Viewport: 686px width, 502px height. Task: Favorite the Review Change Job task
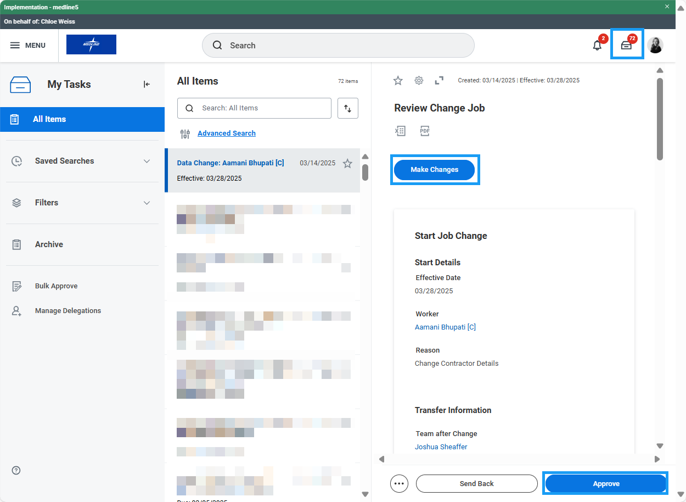(x=398, y=81)
